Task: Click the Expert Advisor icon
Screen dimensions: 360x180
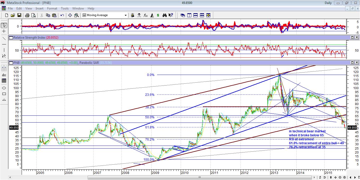Action: (x=139, y=15)
